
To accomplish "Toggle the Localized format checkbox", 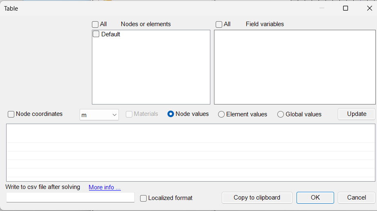I will click(143, 198).
